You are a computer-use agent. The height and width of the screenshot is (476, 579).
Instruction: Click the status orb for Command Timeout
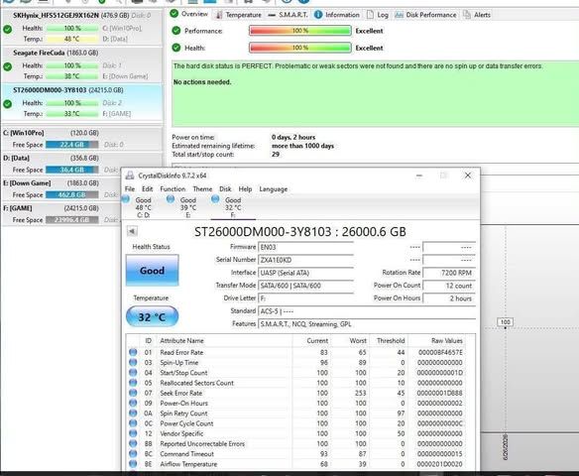133,454
